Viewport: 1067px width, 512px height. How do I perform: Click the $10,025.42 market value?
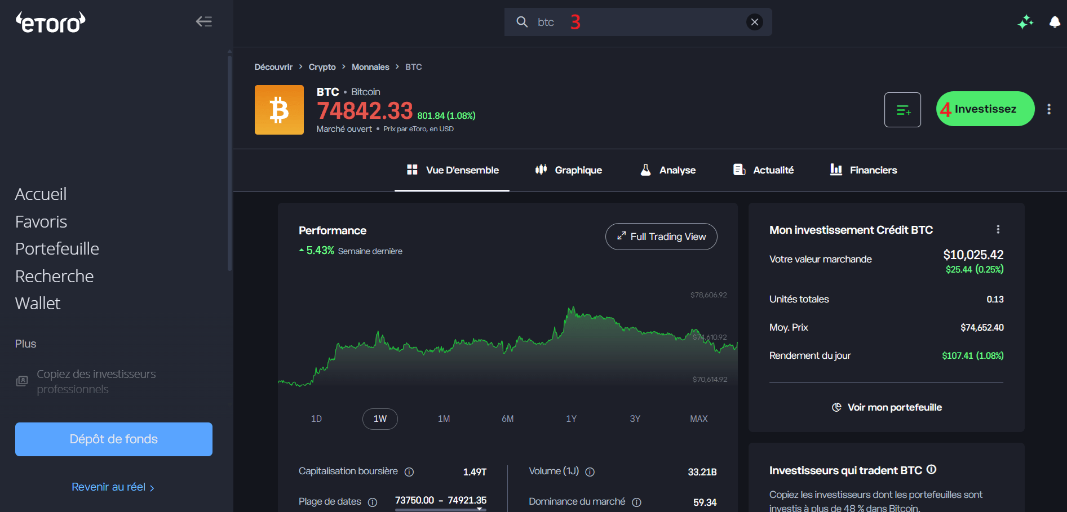973,255
